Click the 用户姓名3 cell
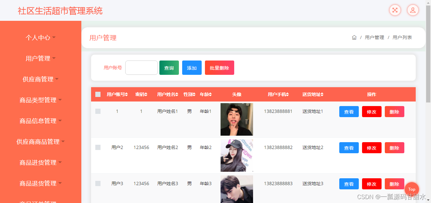 click(x=168, y=183)
